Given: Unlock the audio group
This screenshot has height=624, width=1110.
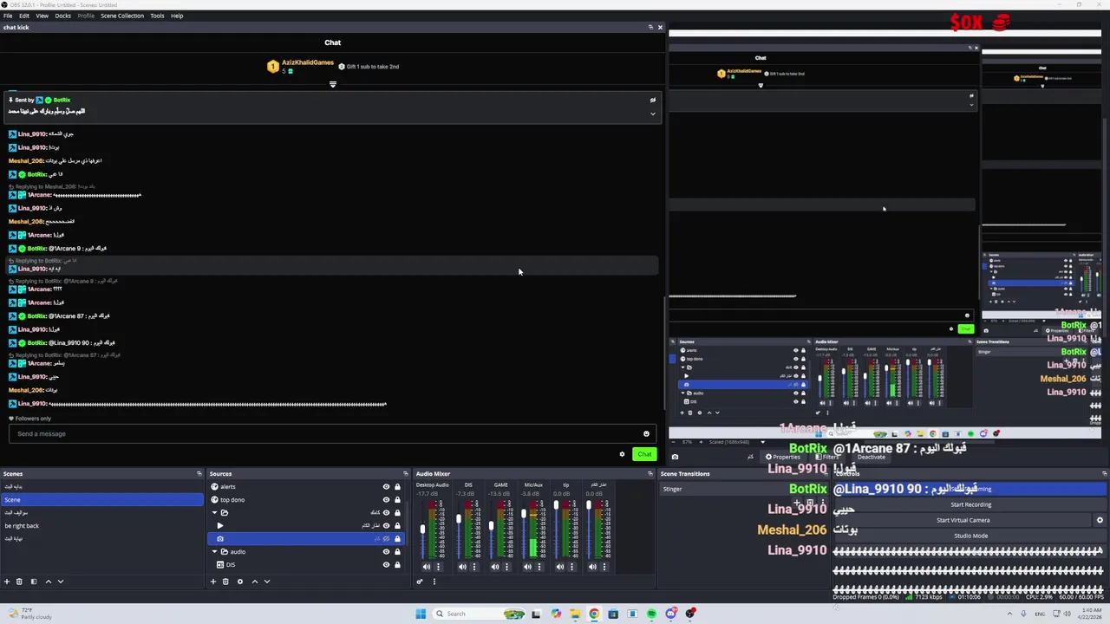Looking at the screenshot, I should [397, 552].
